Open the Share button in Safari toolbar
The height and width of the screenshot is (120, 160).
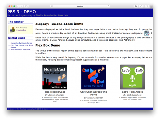tap(141, 6)
